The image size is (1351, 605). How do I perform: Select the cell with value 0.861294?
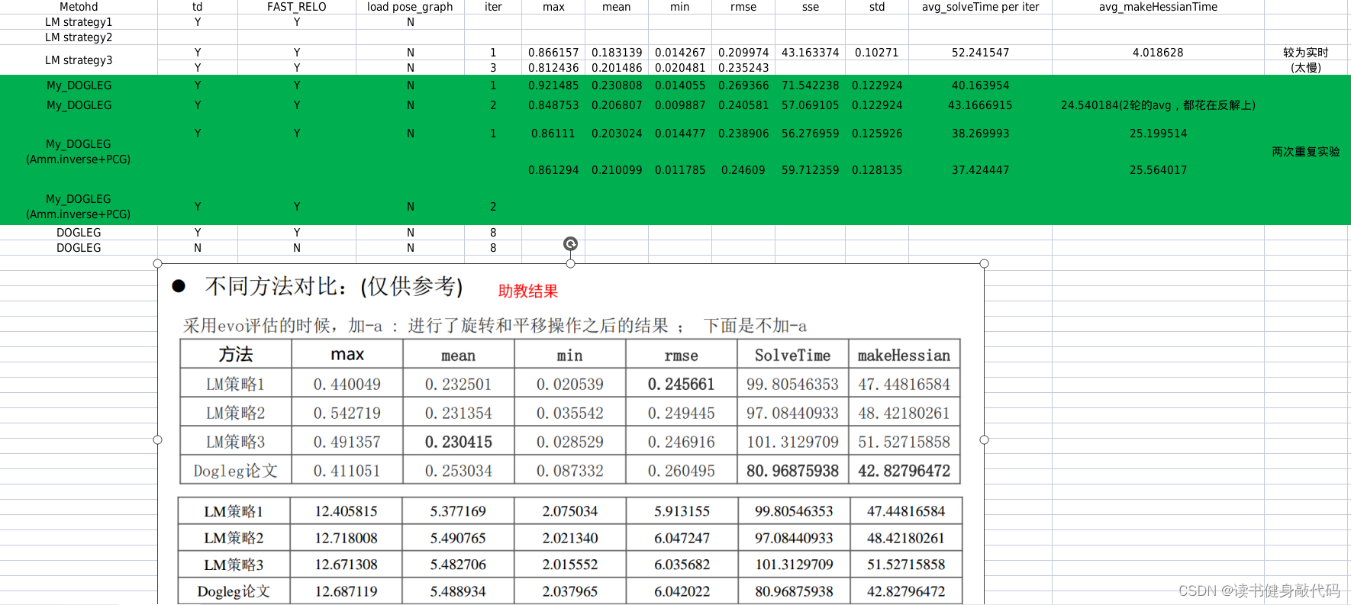pyautogui.click(x=553, y=170)
